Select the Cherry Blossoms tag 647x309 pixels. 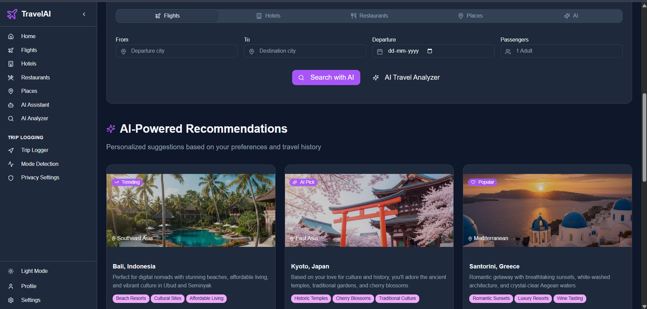pos(353,299)
